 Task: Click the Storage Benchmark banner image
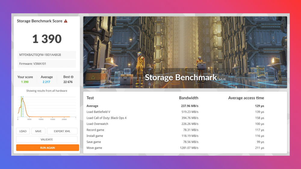point(185,52)
